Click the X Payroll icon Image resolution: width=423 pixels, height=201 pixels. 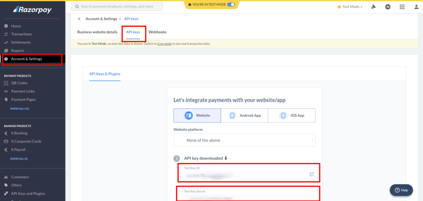point(6,150)
